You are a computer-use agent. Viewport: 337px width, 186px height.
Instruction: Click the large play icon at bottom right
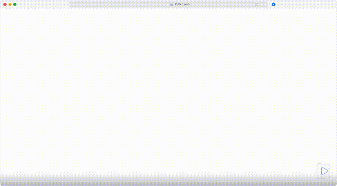324,171
